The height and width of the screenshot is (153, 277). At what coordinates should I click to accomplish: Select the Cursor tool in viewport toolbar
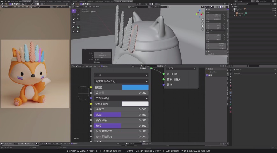pyautogui.click(x=78, y=11)
